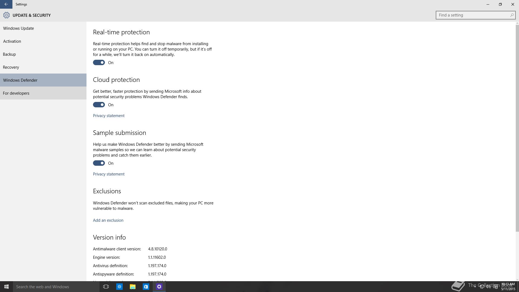
Task: Click the Real-time protection heading
Action: pyautogui.click(x=121, y=32)
